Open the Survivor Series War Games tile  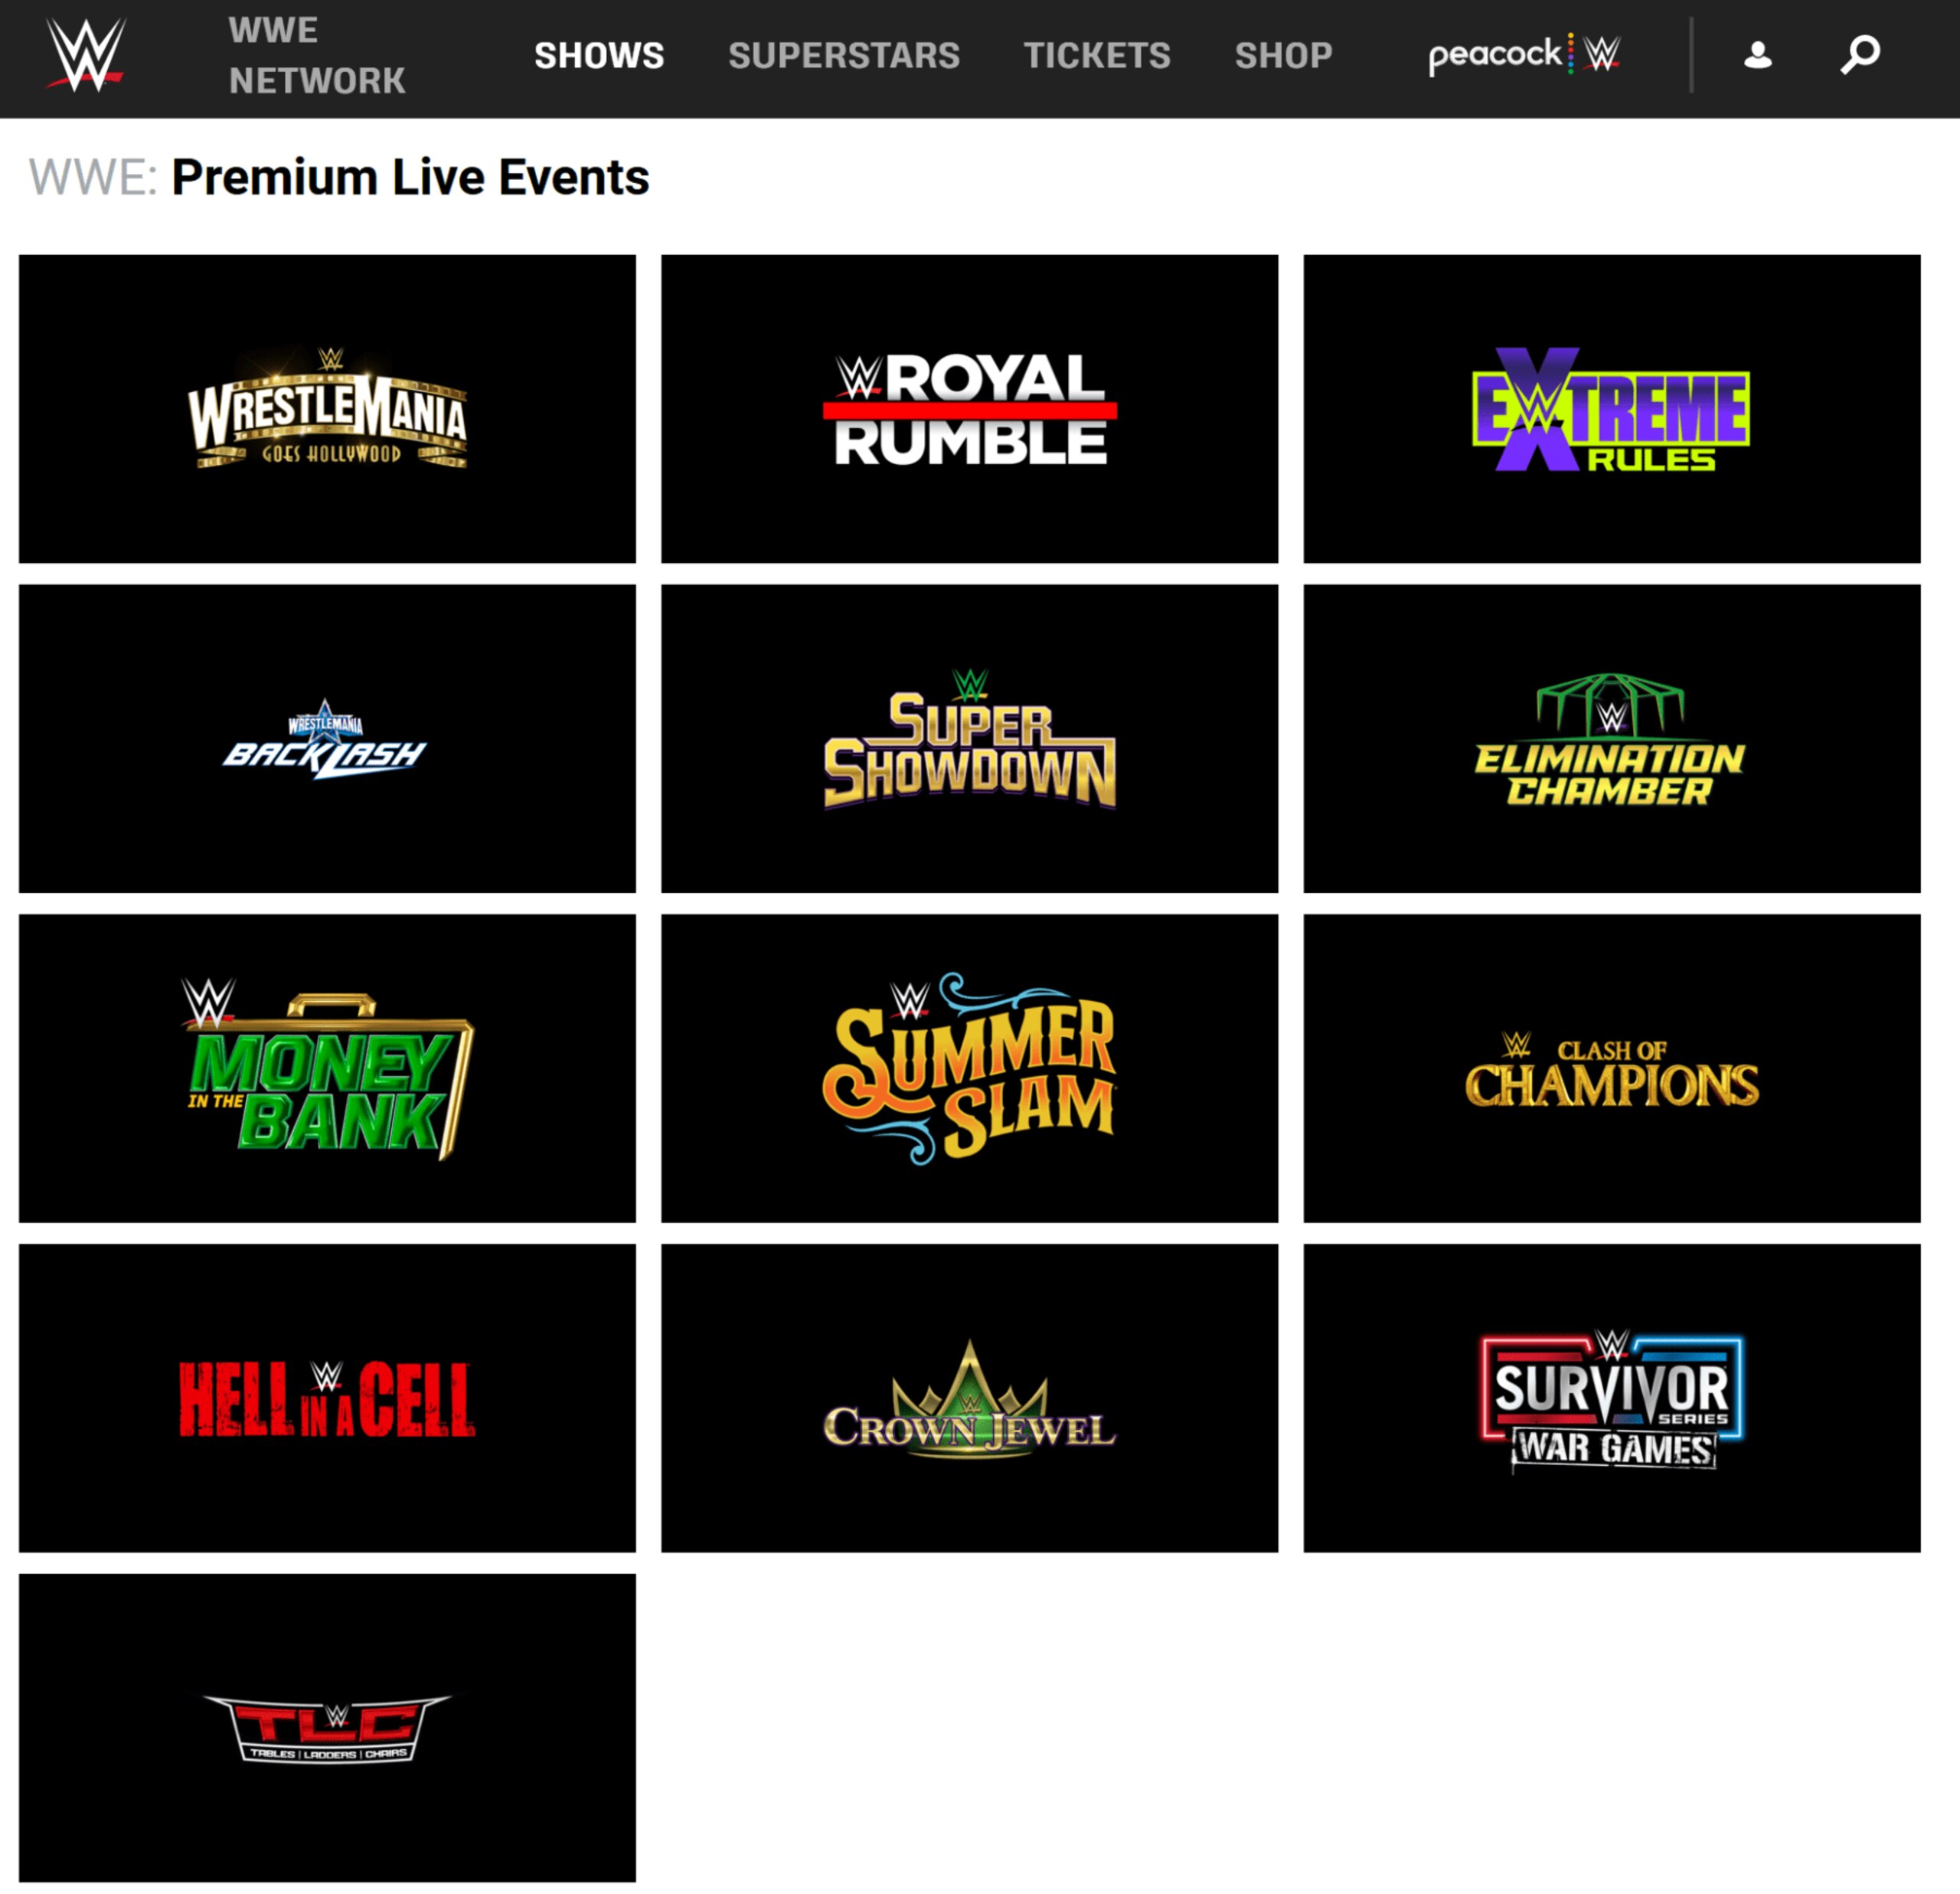click(1611, 1398)
